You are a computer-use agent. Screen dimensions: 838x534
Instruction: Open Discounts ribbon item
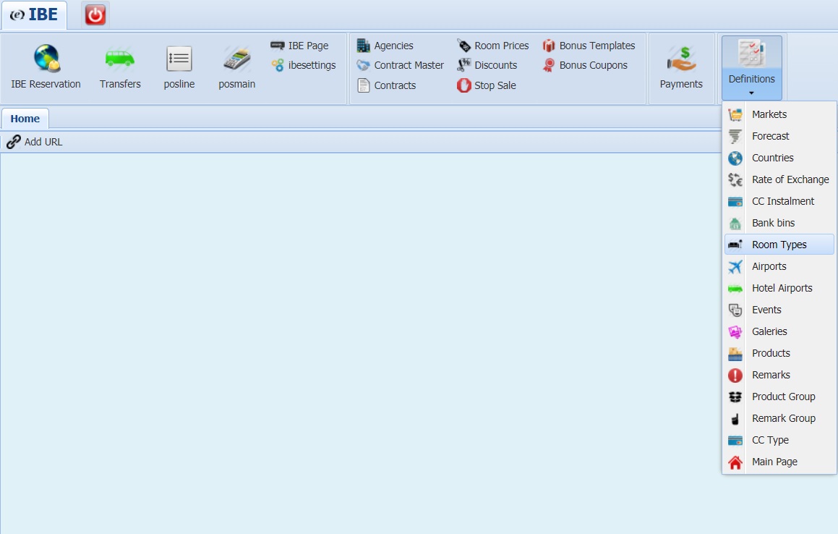[487, 65]
